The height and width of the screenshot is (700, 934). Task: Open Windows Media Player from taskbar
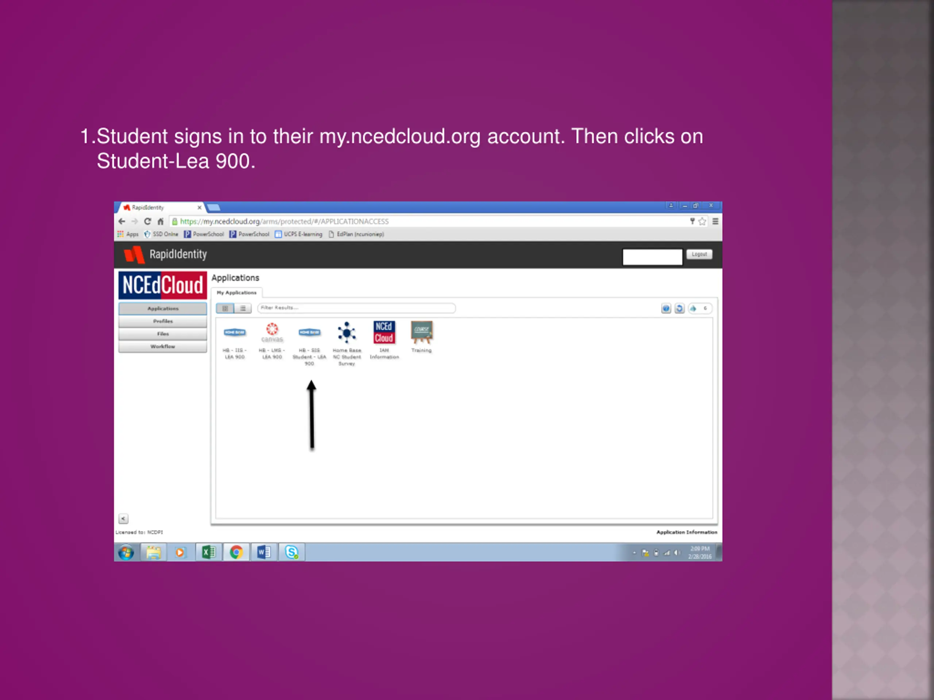pos(180,552)
